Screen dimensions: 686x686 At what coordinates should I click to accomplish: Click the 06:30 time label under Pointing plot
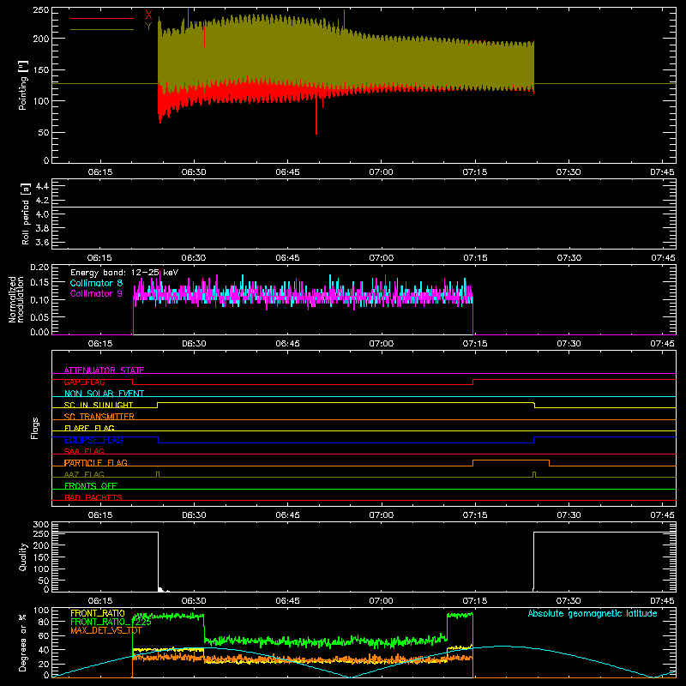point(194,172)
